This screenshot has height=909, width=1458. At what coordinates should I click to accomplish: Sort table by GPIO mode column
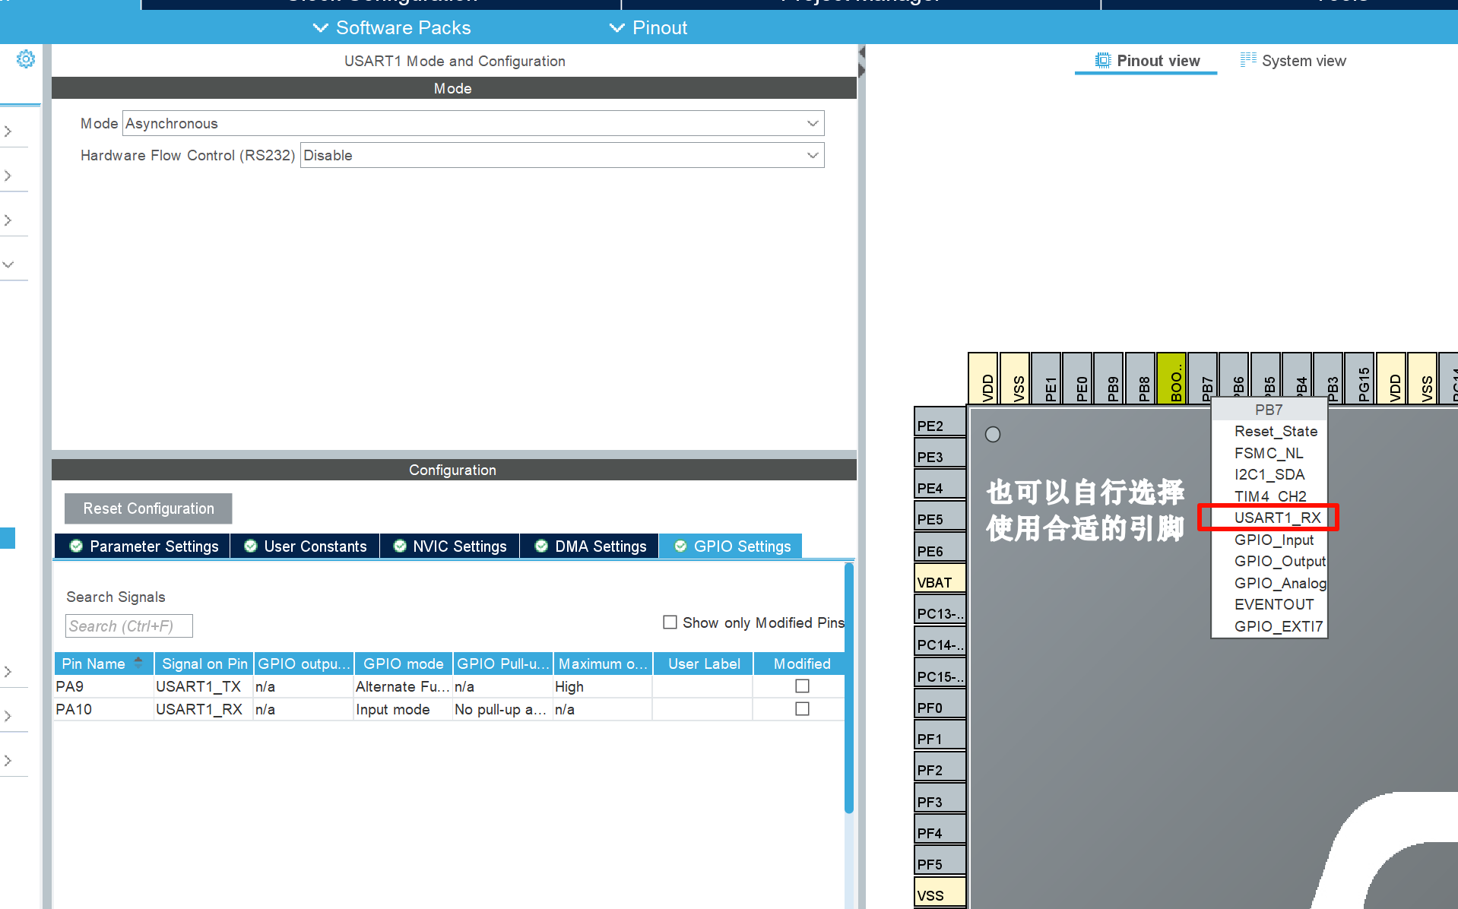pos(403,664)
